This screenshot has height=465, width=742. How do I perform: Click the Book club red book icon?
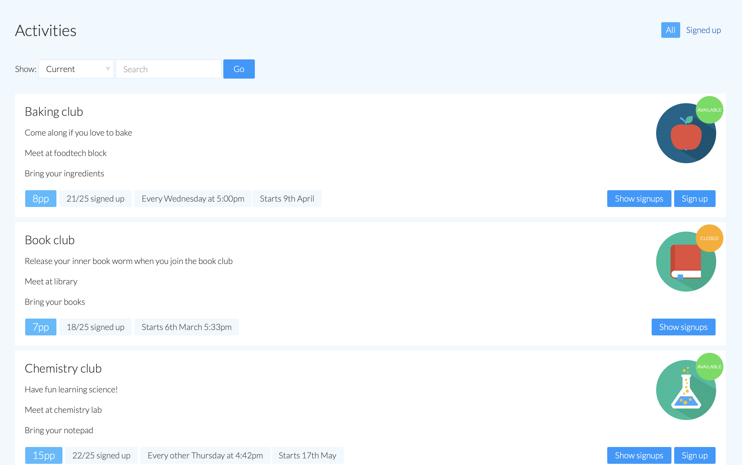point(685,262)
